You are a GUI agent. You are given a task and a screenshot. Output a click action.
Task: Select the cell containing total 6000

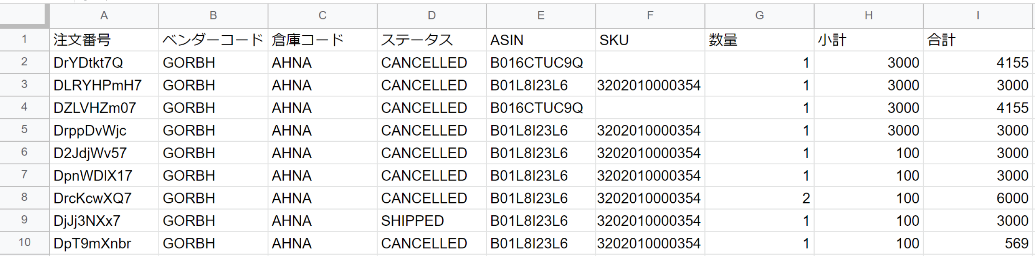click(x=978, y=198)
